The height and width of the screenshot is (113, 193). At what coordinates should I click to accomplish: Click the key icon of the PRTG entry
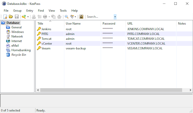(39, 34)
